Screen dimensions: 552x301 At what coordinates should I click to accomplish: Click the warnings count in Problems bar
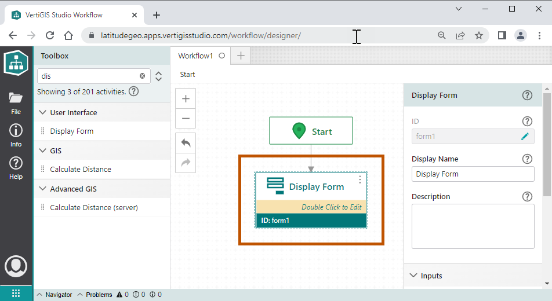[x=122, y=295]
